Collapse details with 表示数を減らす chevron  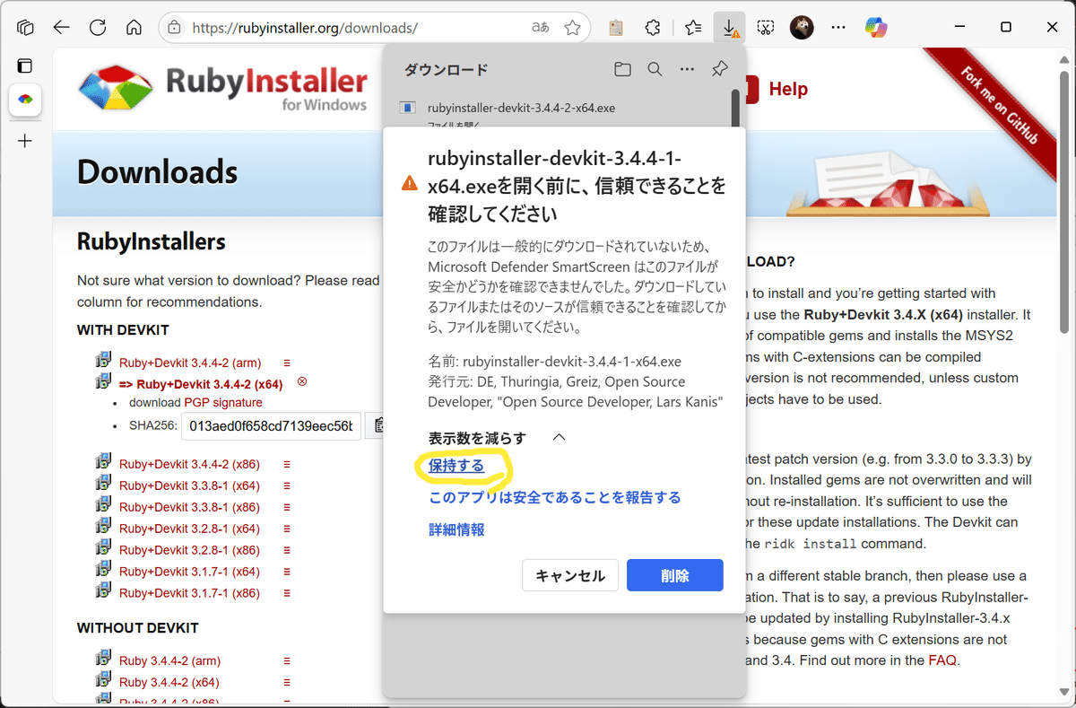[x=559, y=438]
